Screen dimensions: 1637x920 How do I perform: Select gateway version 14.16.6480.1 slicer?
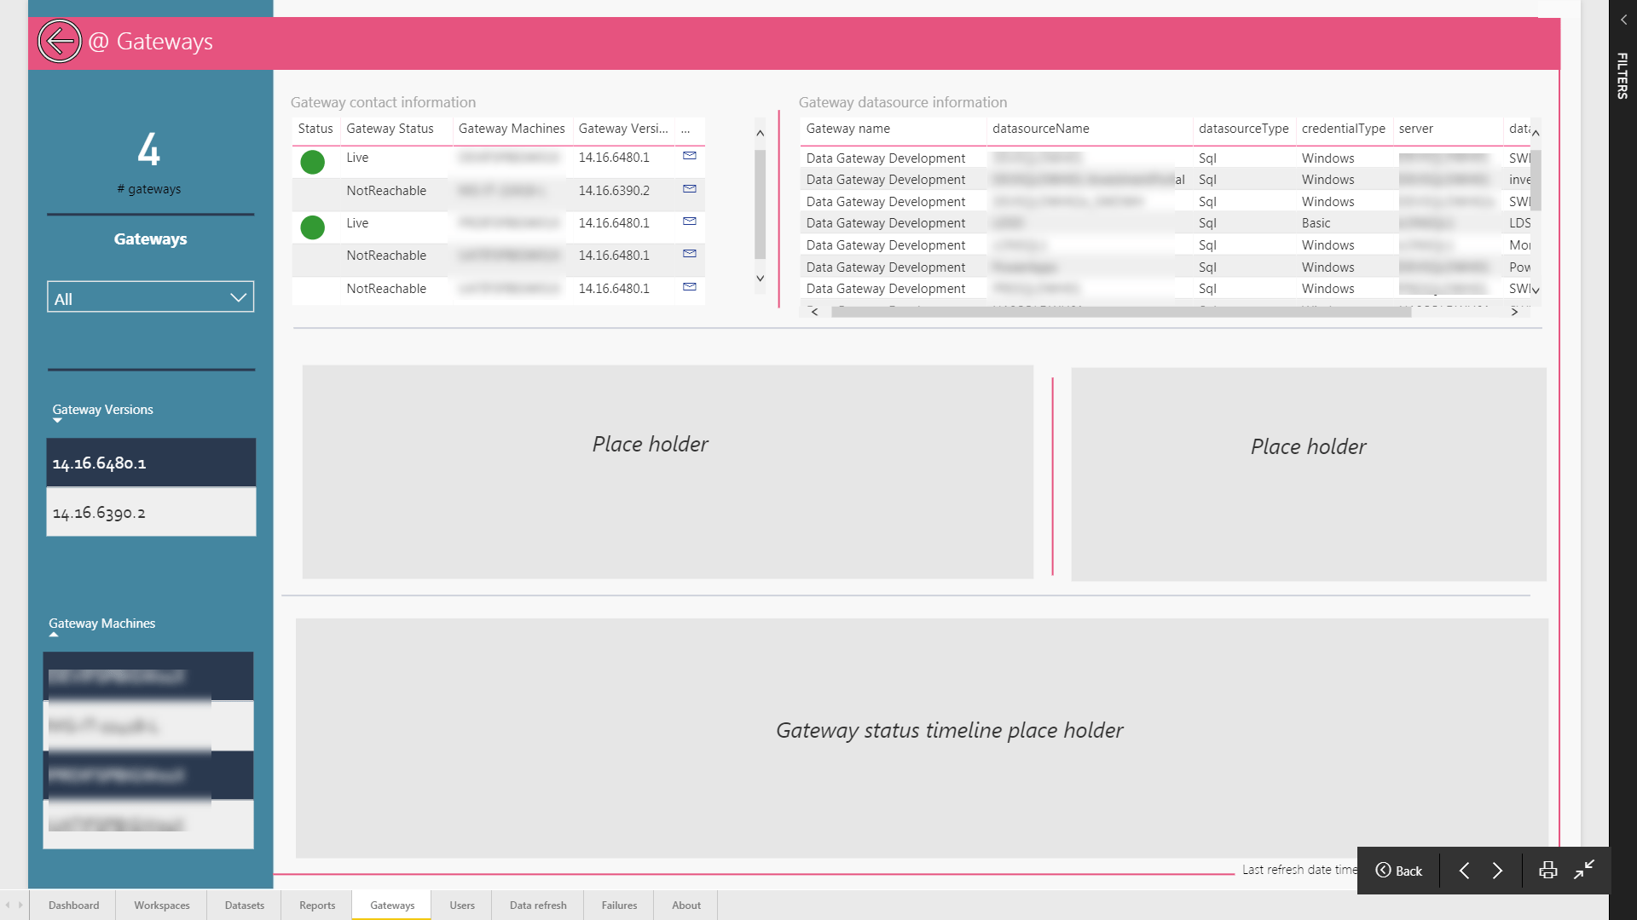[x=151, y=463]
